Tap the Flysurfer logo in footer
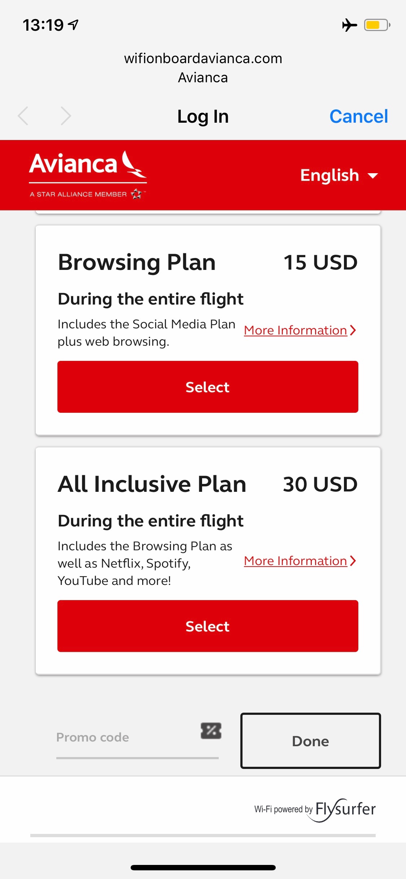This screenshot has height=879, width=406. (x=345, y=809)
